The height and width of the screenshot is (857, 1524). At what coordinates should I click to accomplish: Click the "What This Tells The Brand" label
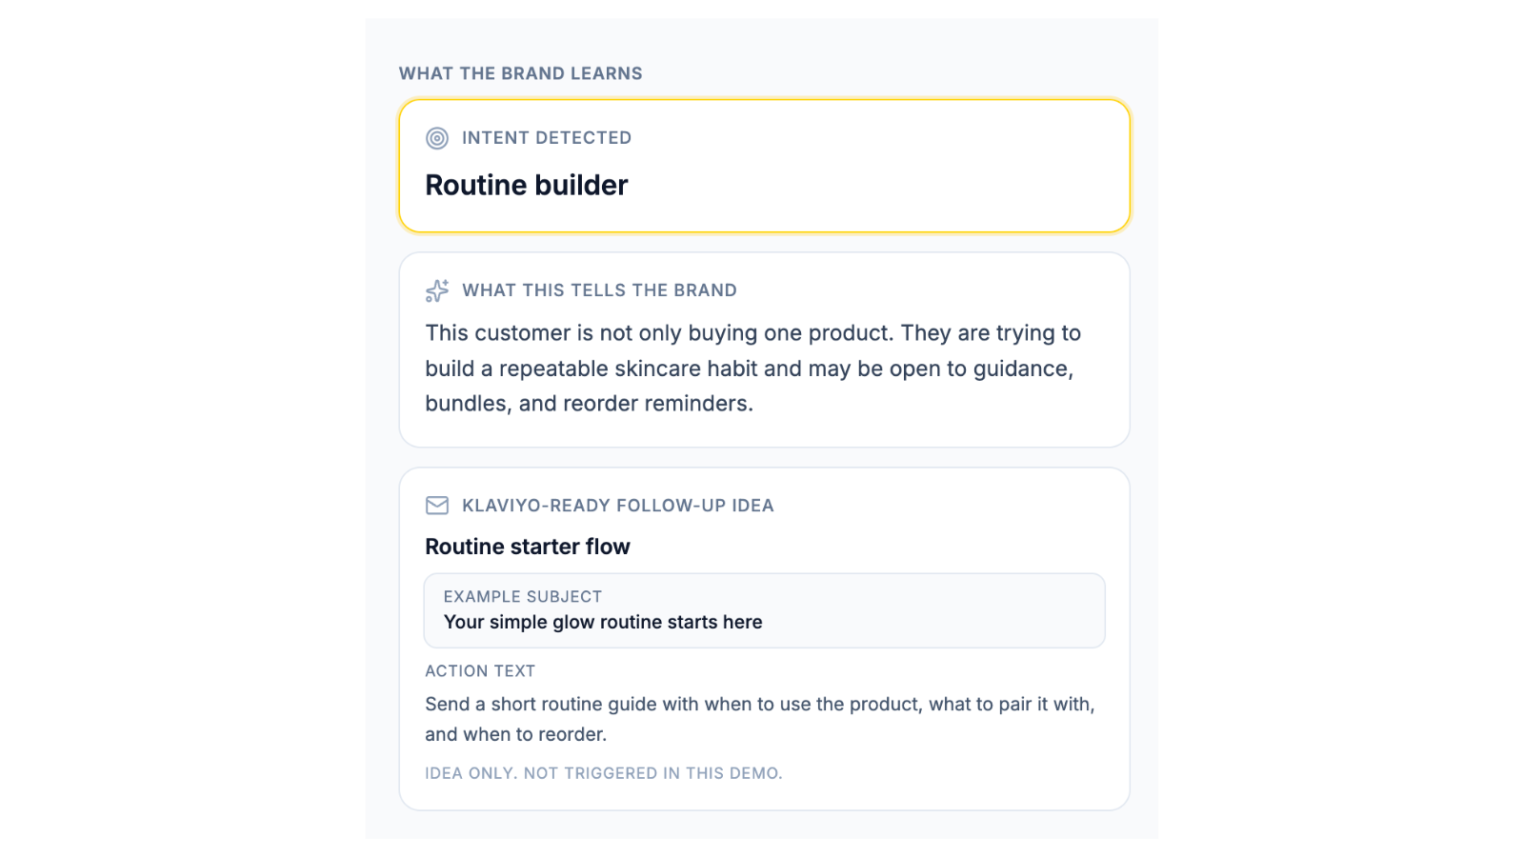click(x=600, y=290)
